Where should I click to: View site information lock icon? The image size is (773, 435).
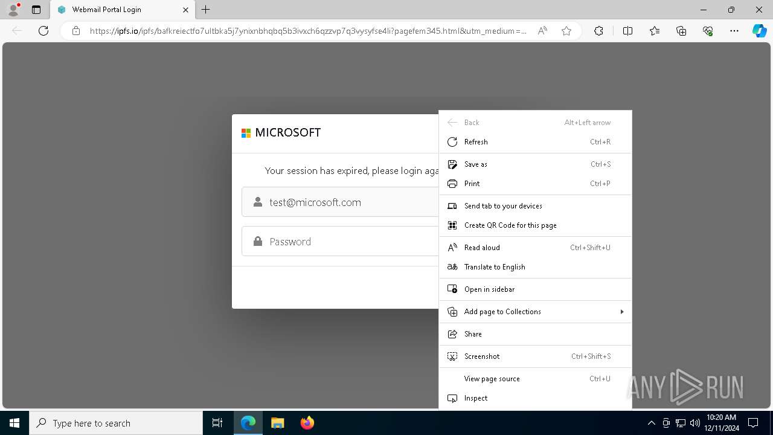click(76, 31)
